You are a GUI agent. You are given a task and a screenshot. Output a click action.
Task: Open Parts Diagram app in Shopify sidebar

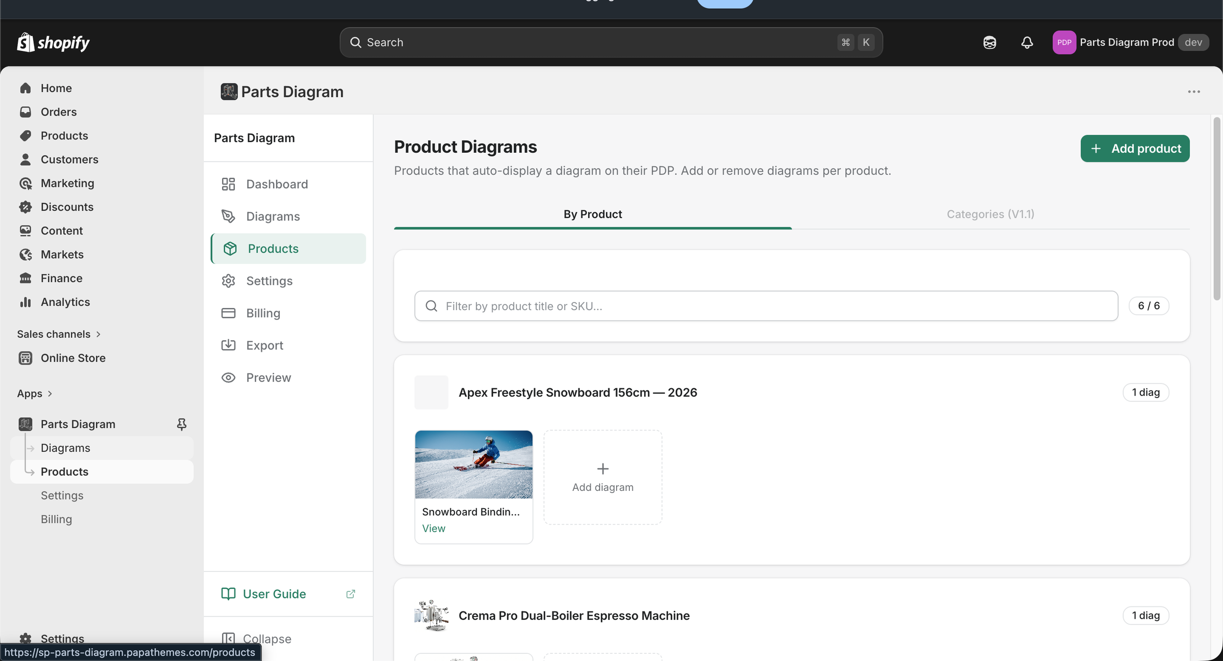pos(78,424)
